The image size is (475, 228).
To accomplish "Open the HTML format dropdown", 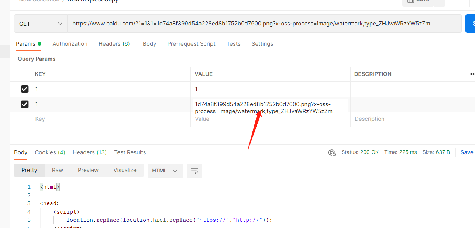I will [165, 171].
